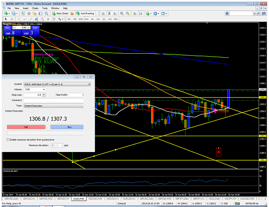
Task: Open the View menu
Action: 17,8
